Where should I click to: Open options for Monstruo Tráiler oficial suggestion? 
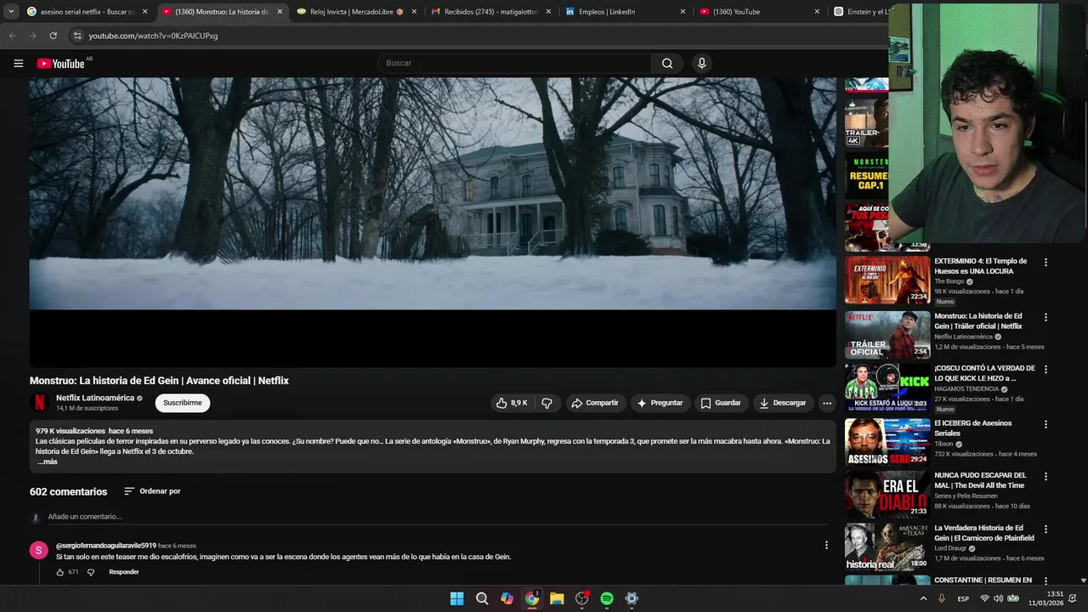tap(1045, 317)
